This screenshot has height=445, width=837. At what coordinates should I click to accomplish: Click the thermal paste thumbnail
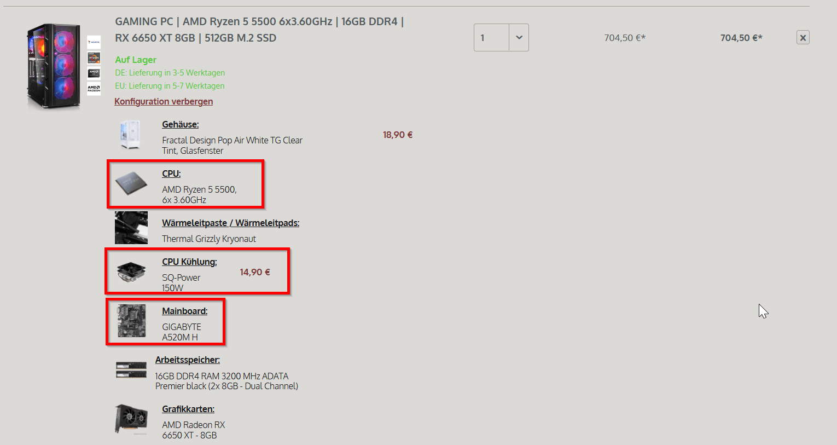[131, 228]
